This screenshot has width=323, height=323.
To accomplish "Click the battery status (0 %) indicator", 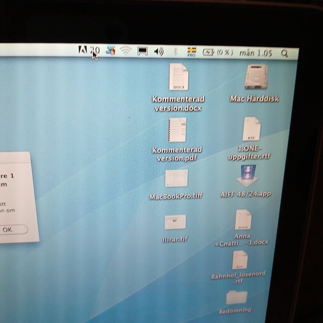I will point(218,53).
